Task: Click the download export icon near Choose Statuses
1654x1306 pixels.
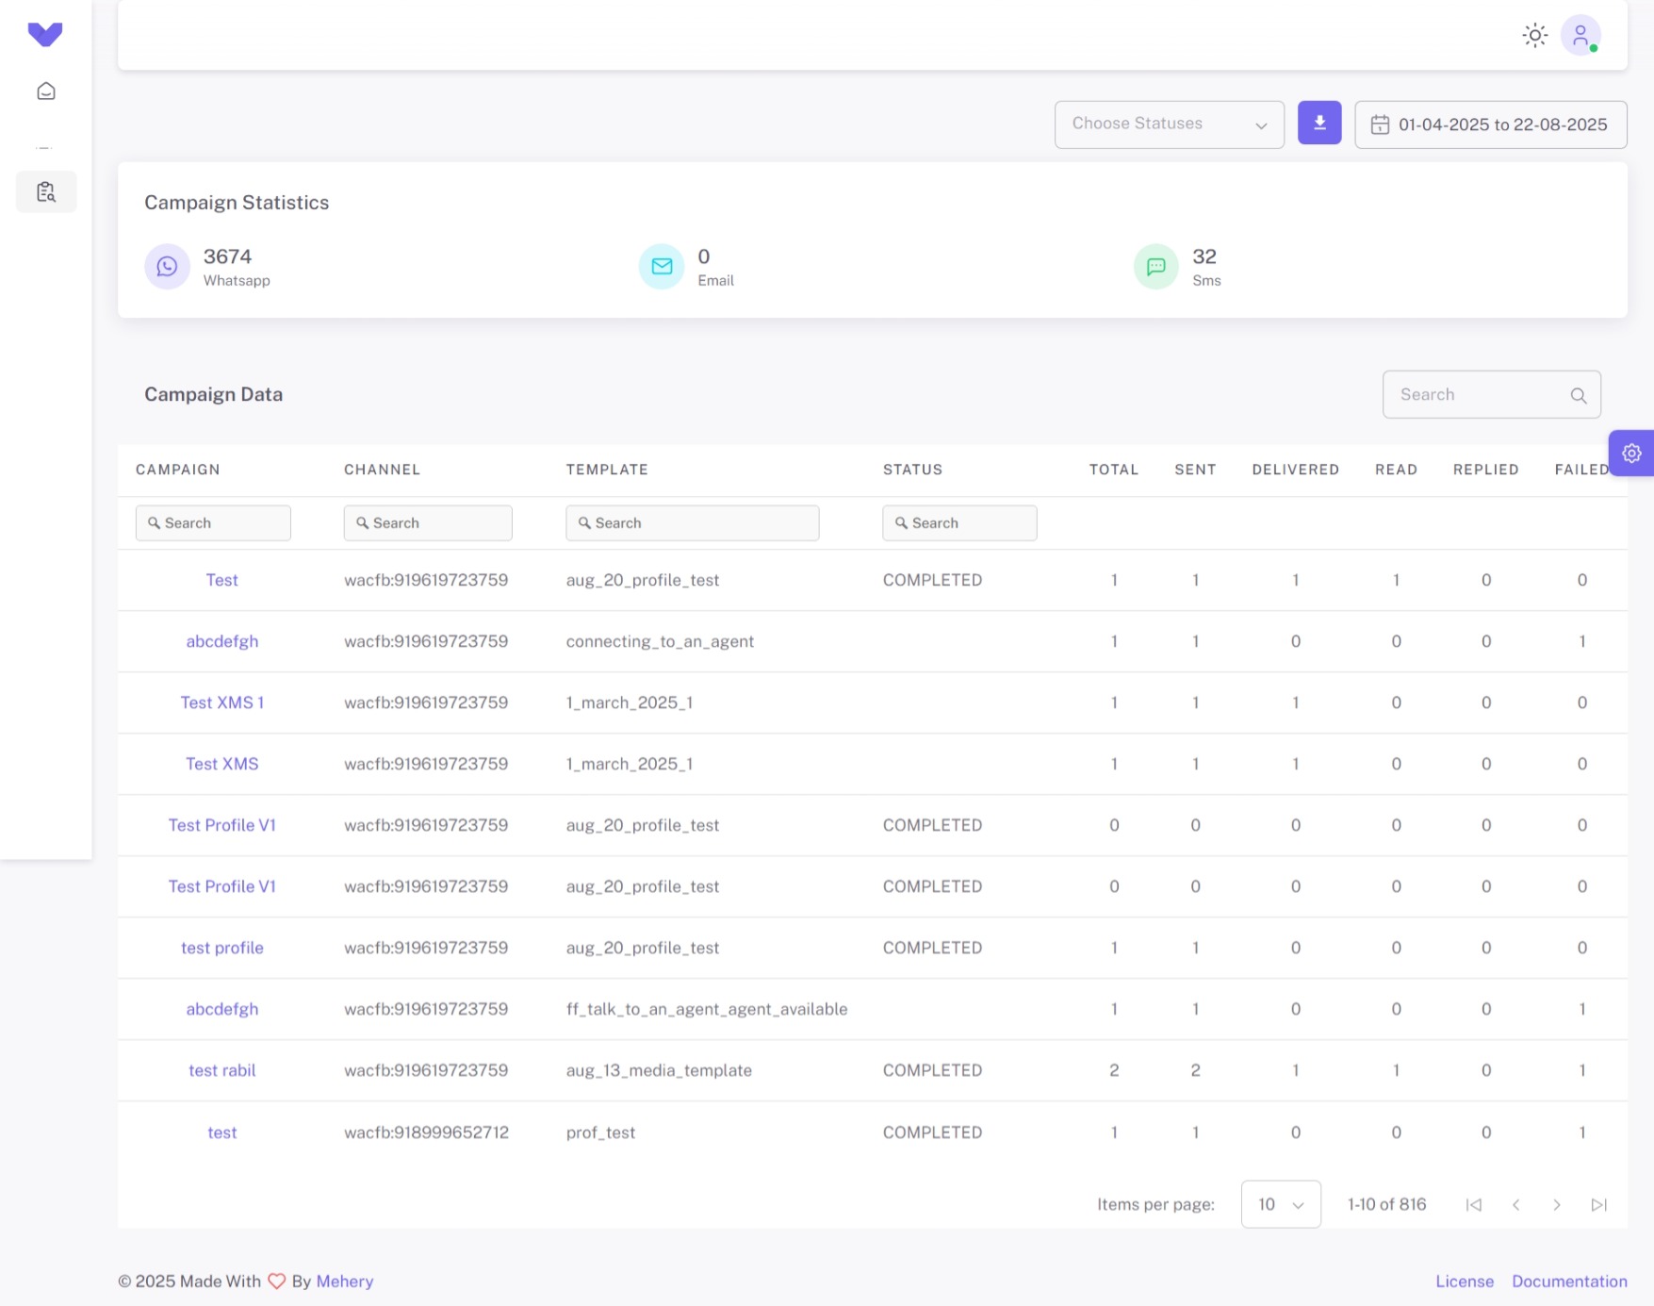Action: tap(1319, 123)
